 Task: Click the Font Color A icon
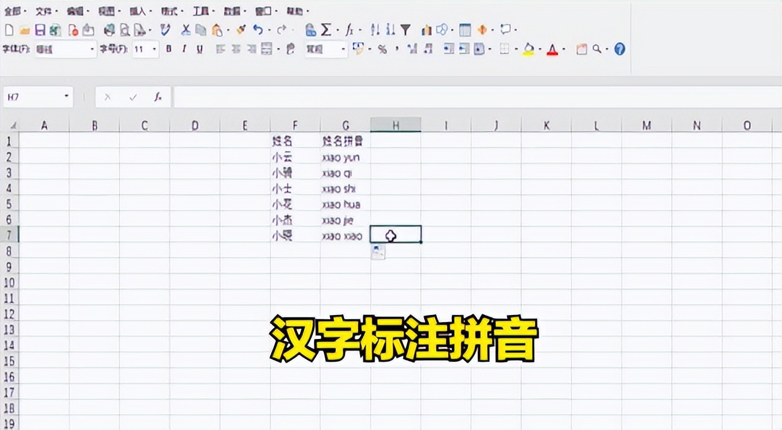[x=552, y=50]
